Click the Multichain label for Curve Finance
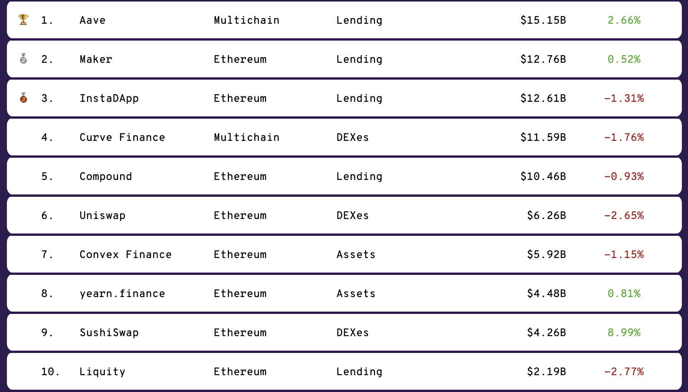 pyautogui.click(x=247, y=137)
